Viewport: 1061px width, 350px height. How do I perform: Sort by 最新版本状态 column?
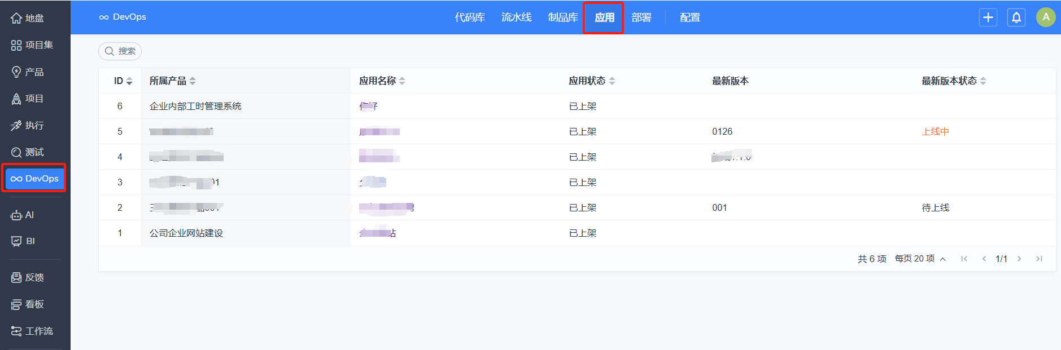(x=953, y=81)
